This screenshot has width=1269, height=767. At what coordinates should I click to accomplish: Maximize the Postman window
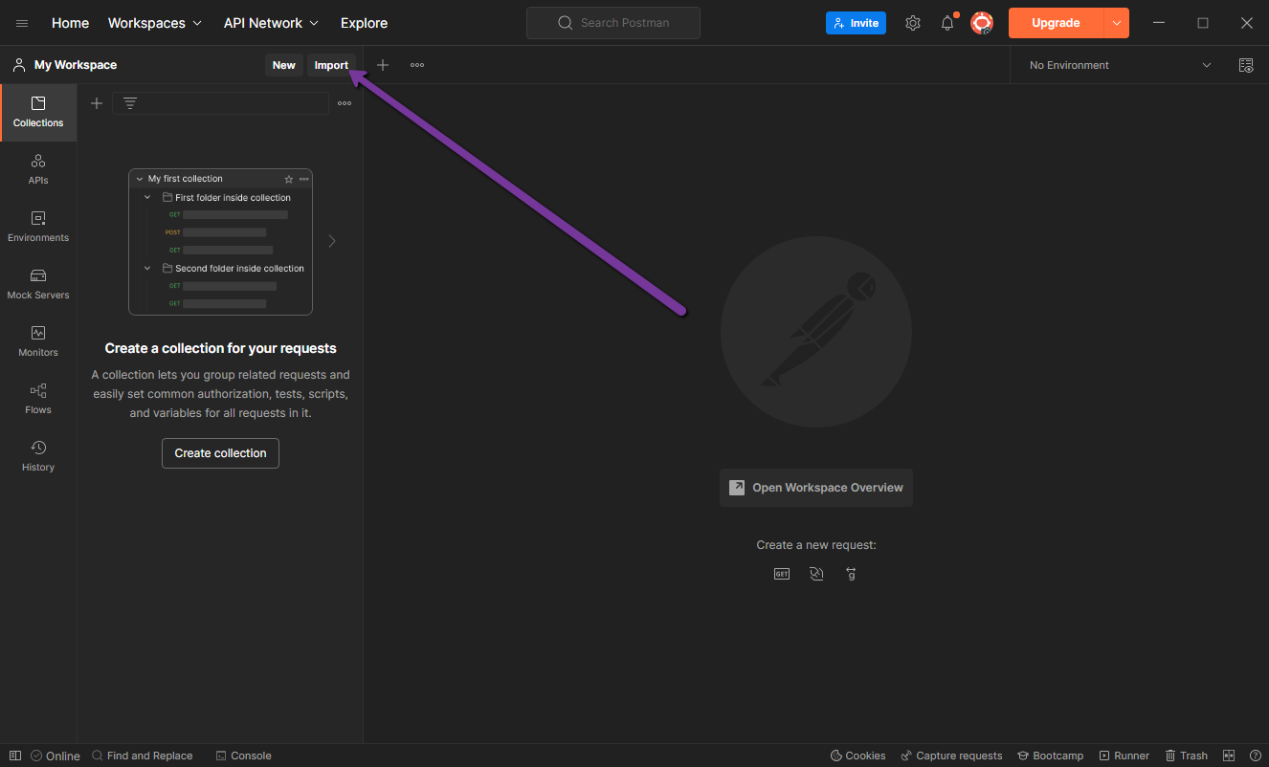pyautogui.click(x=1203, y=23)
